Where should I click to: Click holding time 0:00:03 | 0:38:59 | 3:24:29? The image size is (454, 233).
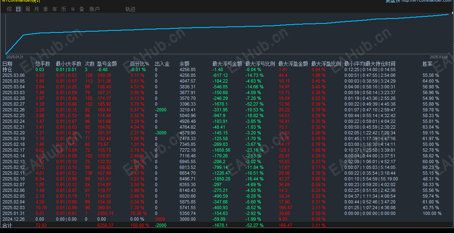click(x=370, y=81)
